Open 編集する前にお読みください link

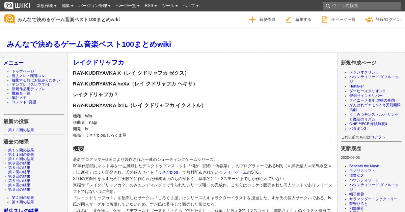pos(36,80)
